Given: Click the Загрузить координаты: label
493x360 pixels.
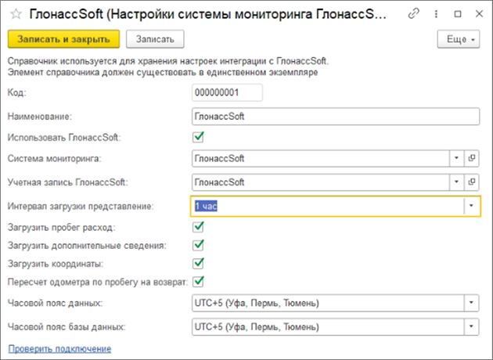Looking at the screenshot, I should (x=56, y=264).
